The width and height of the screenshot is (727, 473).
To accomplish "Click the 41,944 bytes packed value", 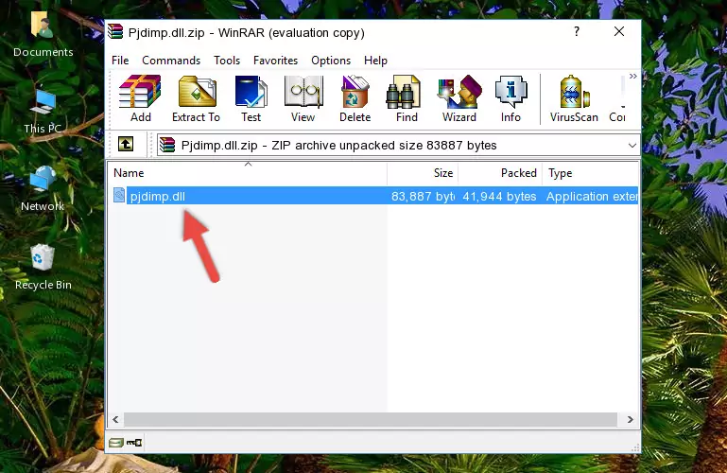I will [499, 197].
